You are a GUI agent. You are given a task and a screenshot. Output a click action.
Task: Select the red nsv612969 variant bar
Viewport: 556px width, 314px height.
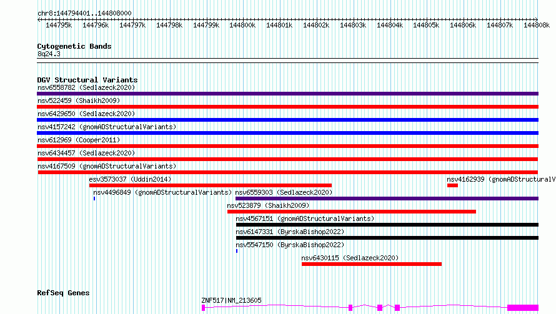[x=287, y=146]
